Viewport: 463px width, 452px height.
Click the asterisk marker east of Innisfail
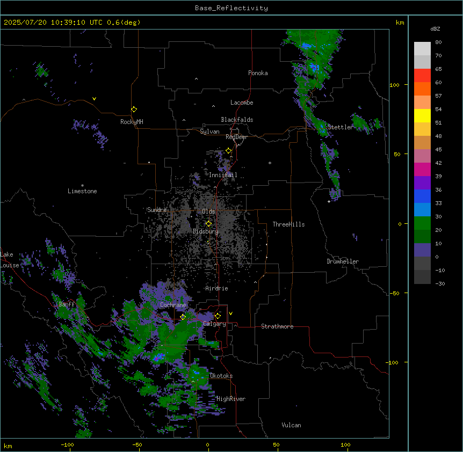pos(270,163)
